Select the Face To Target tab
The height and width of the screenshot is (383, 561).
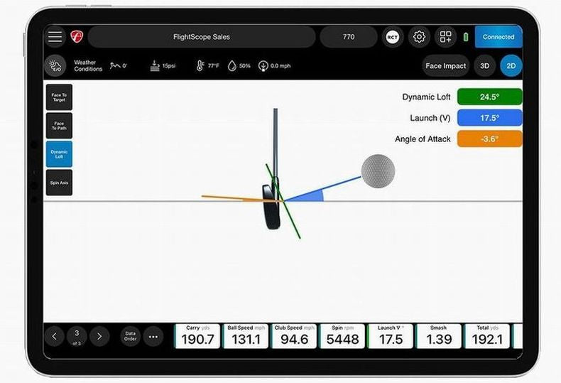pos(59,97)
